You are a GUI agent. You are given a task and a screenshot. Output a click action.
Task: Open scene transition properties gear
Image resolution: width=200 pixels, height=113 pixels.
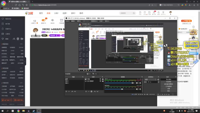pos(158,80)
